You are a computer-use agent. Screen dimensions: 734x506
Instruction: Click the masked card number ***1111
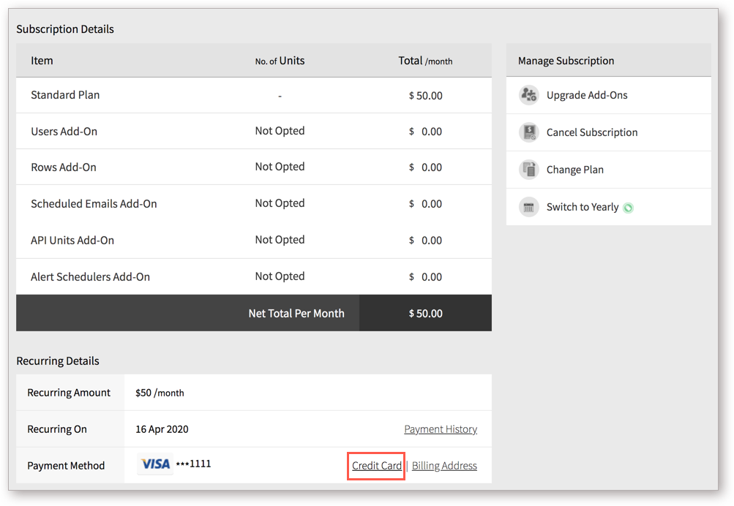click(x=193, y=464)
